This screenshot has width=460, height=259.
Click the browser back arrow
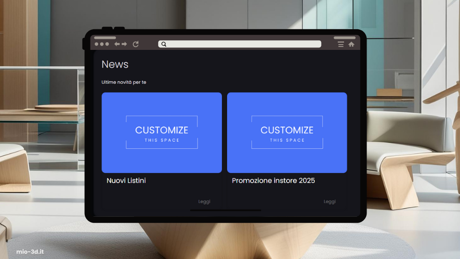tap(117, 44)
